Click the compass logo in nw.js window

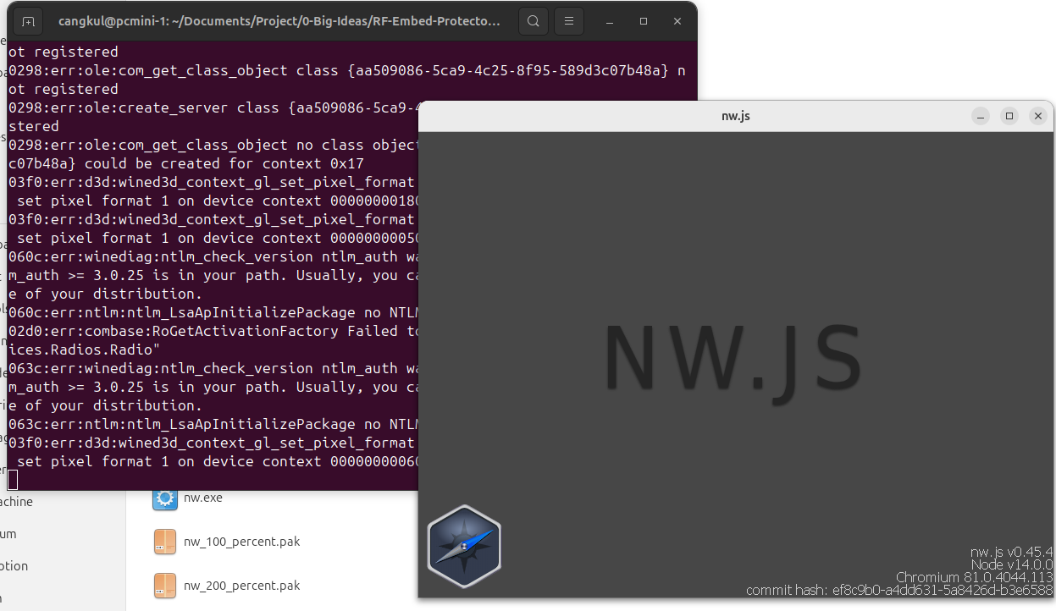[464, 546]
